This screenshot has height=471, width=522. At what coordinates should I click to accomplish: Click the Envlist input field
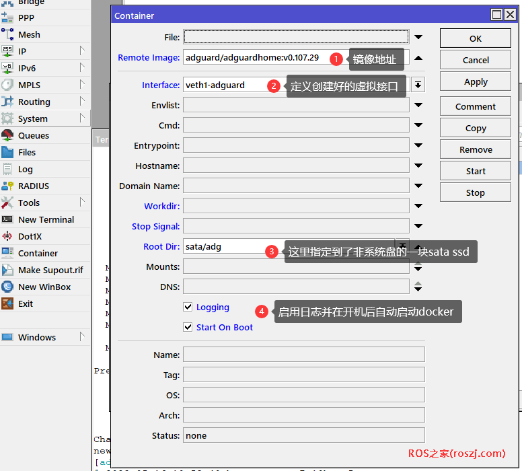[x=296, y=105]
